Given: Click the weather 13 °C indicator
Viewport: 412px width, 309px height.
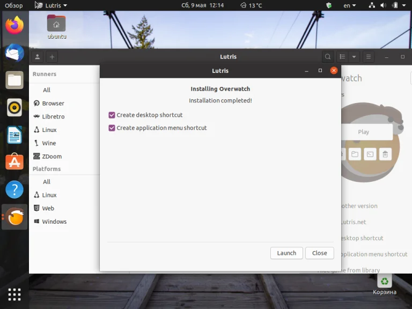Looking at the screenshot, I should 251,5.
